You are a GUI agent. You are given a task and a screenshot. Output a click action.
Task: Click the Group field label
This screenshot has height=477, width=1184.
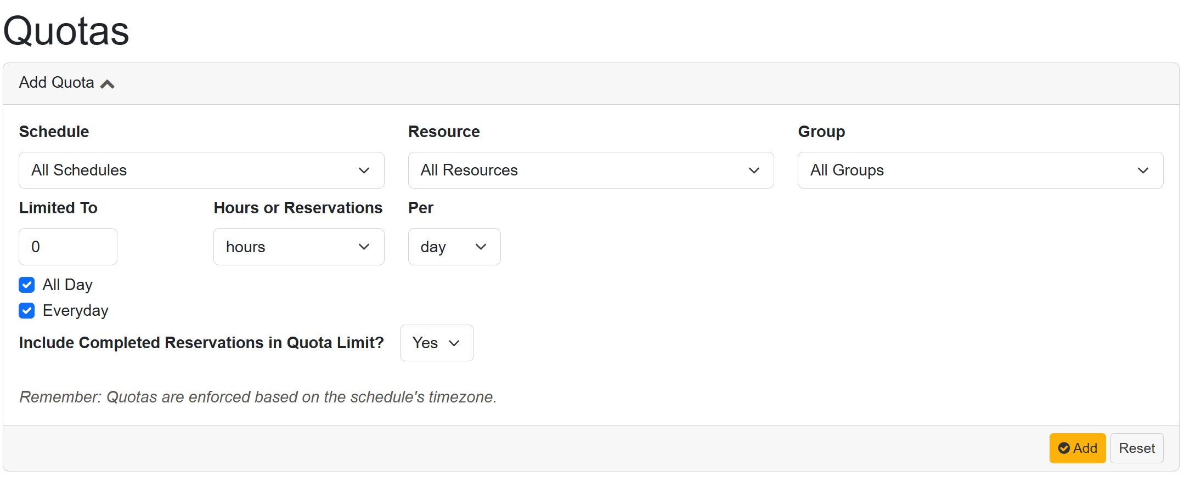click(821, 132)
